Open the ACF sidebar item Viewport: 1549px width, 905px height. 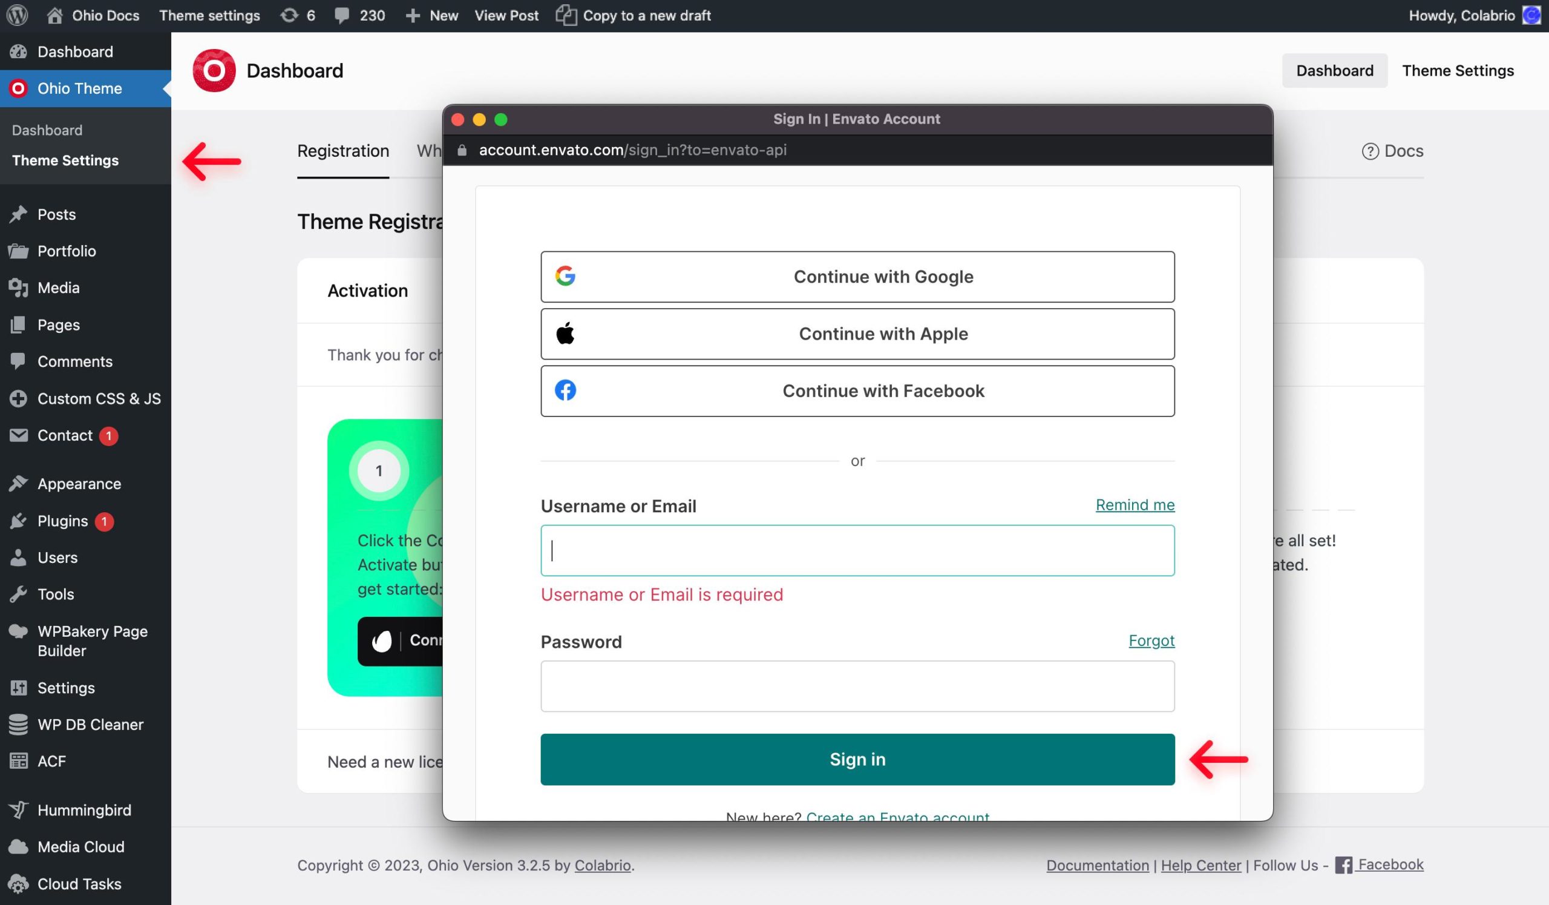(85, 761)
